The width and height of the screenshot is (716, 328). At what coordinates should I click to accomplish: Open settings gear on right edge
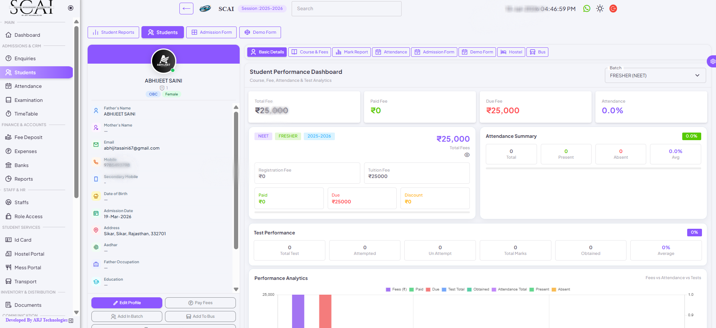pyautogui.click(x=712, y=61)
